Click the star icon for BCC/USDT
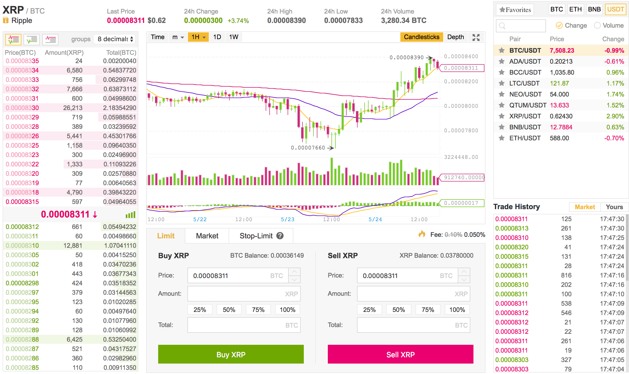 [501, 72]
